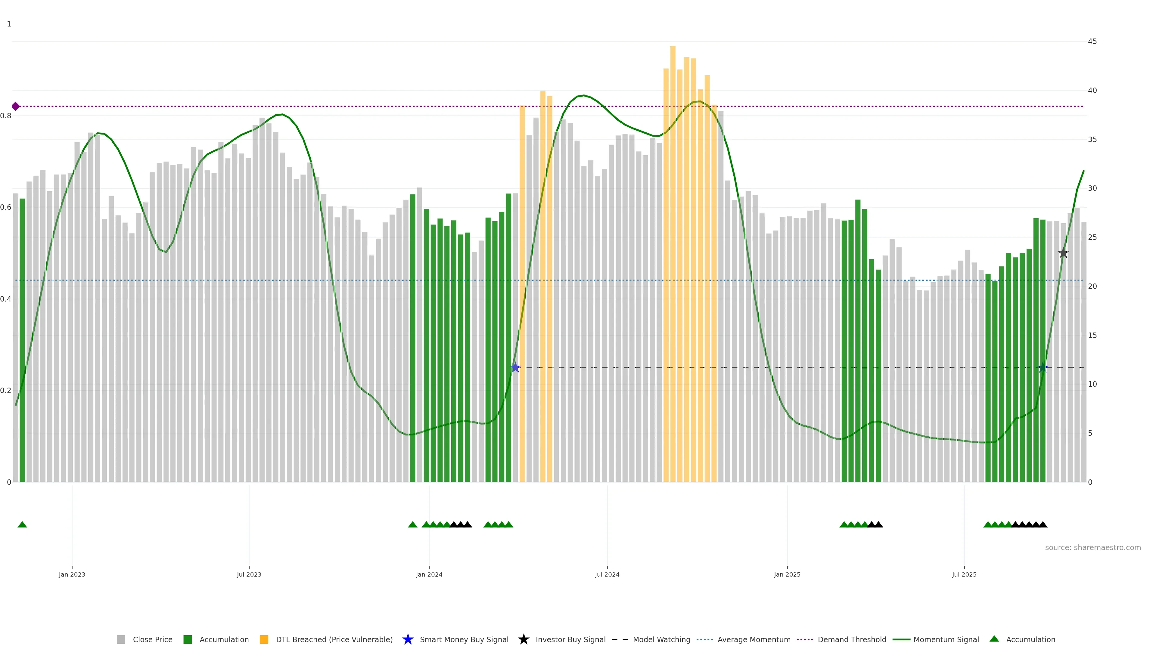Image resolution: width=1156 pixels, height=650 pixels.
Task: Click the blue Smart Money star near April 2024
Action: [516, 367]
